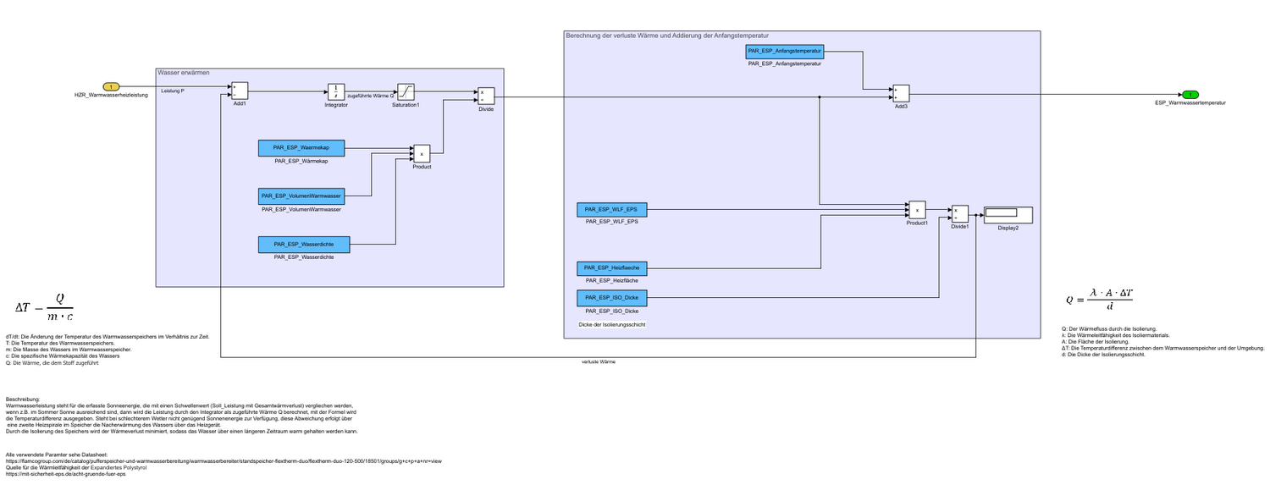Click the Display2 block
Viewport: 1270px width, 485px height.
tap(1008, 214)
